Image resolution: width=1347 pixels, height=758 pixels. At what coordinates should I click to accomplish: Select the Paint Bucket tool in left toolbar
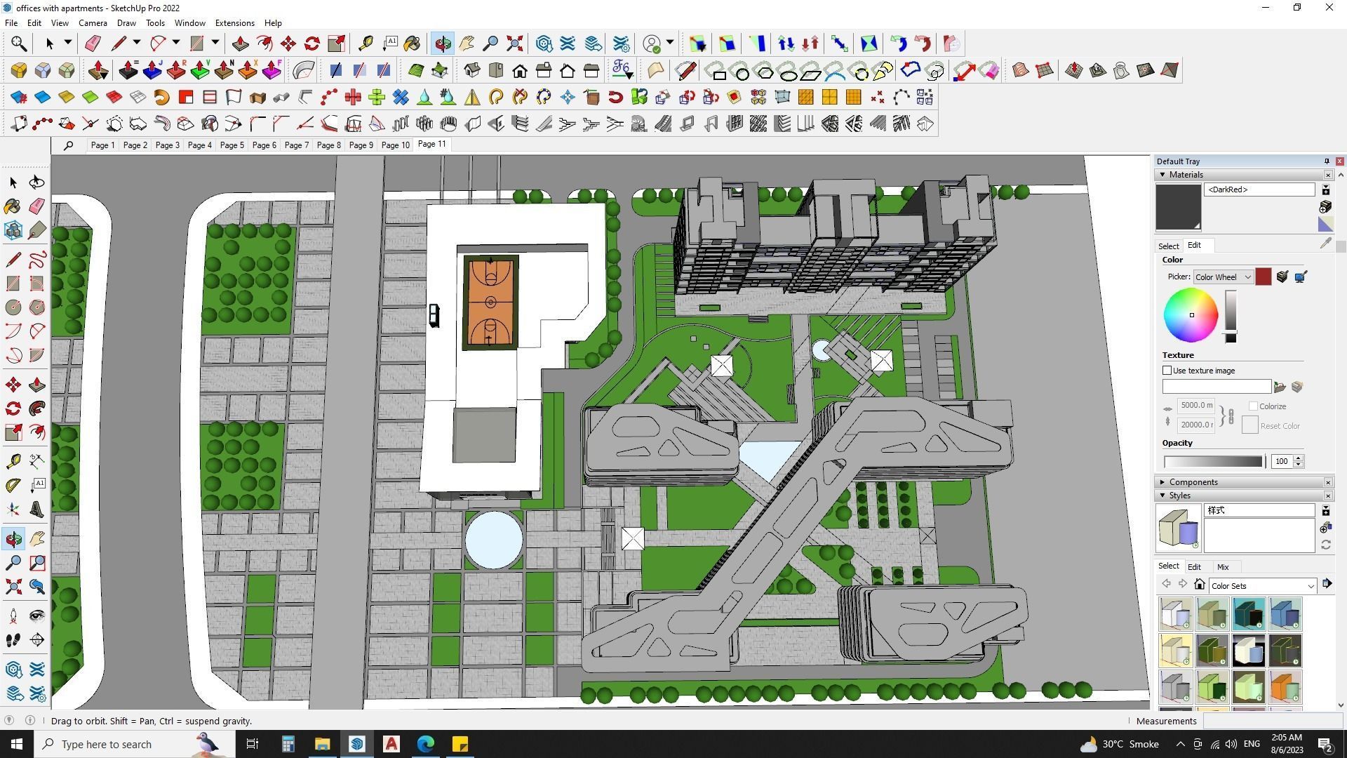(13, 206)
